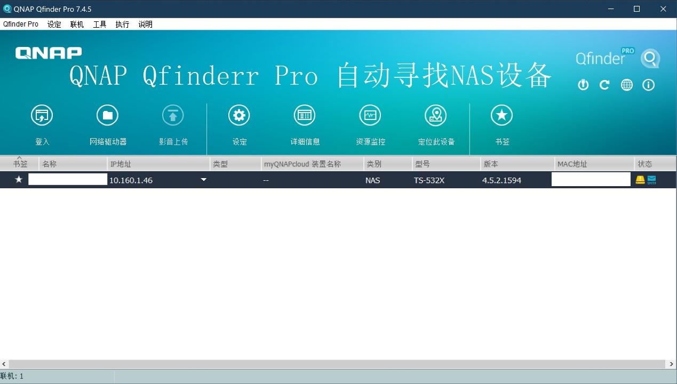Click the globe language icon
The image size is (677, 384).
point(626,85)
